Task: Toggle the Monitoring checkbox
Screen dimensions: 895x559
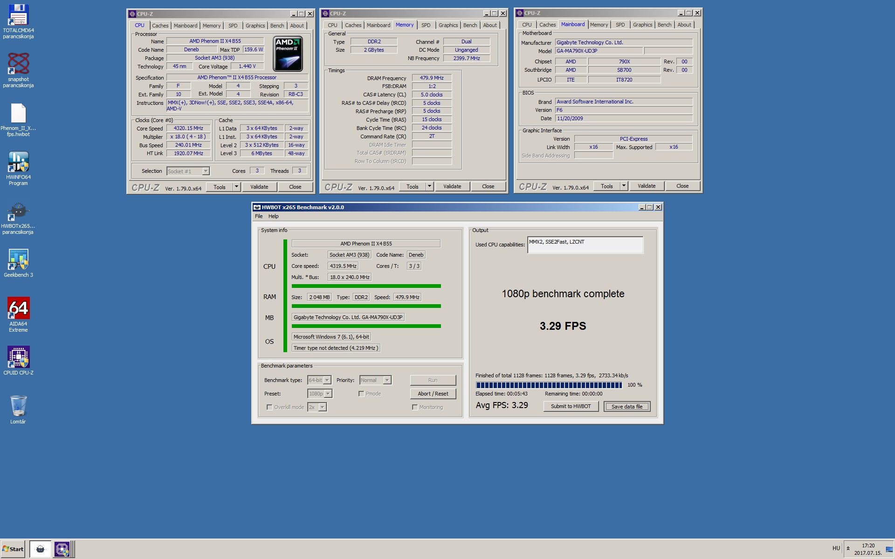Action: click(x=415, y=407)
